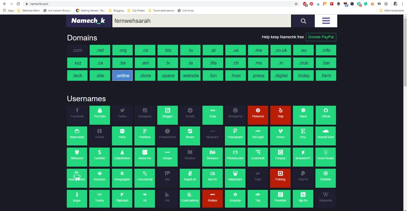Click the BitBucket tile
The height and width of the screenshot is (211, 407).
pos(77,157)
